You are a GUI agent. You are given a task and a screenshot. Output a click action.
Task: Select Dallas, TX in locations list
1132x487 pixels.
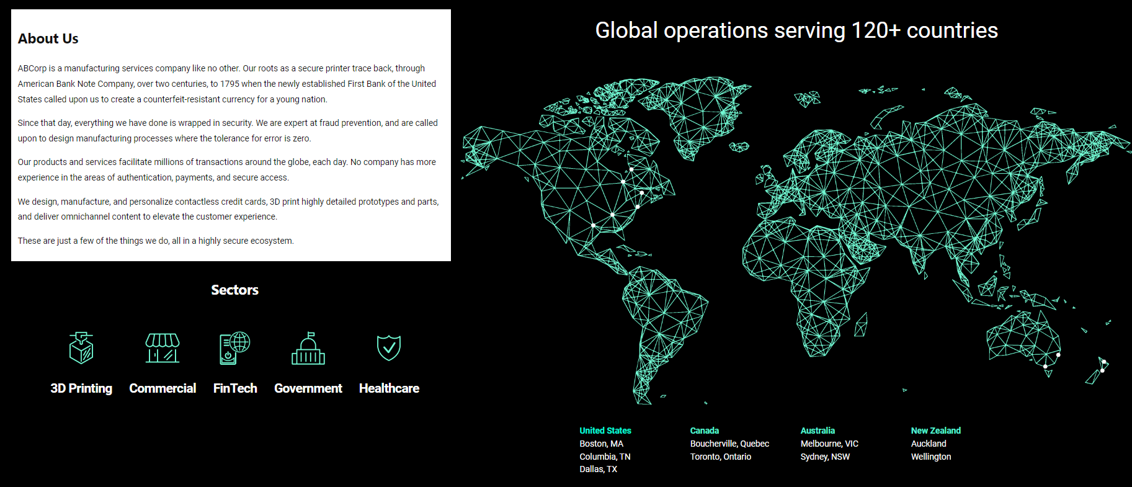(599, 469)
